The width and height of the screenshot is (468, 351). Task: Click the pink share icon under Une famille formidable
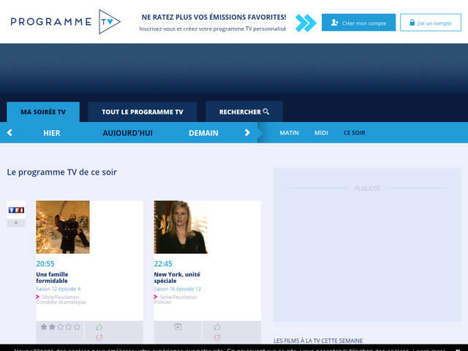(99, 337)
